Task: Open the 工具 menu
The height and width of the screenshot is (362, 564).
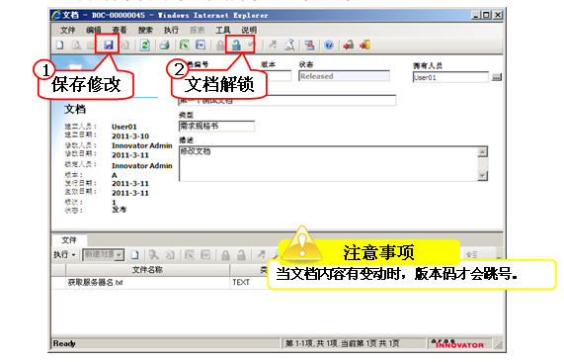Action: coord(222,30)
